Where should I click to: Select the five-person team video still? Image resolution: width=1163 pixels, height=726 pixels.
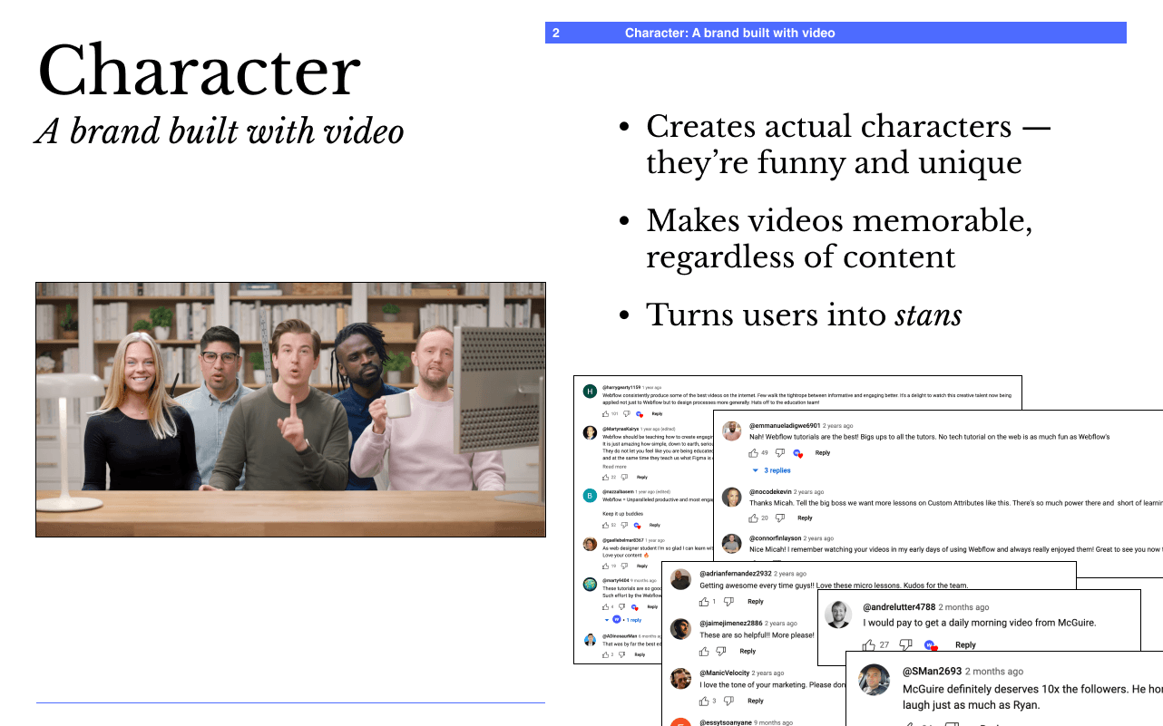[290, 410]
